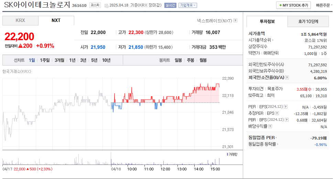Click the 3.55매수 opinion value
The image size is (336, 179).
pos(304,89)
